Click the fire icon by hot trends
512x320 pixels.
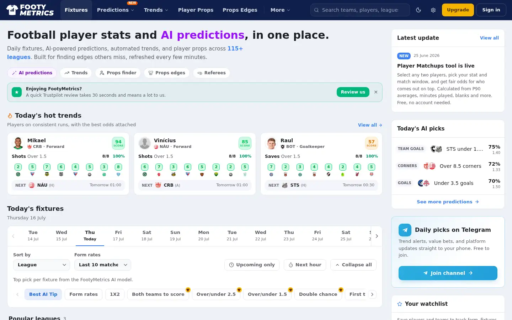point(10,116)
